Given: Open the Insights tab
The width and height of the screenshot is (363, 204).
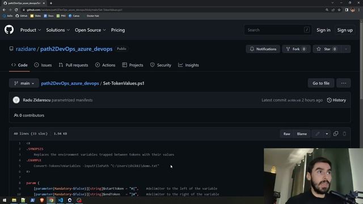Looking at the screenshot, I should [x=188, y=65].
